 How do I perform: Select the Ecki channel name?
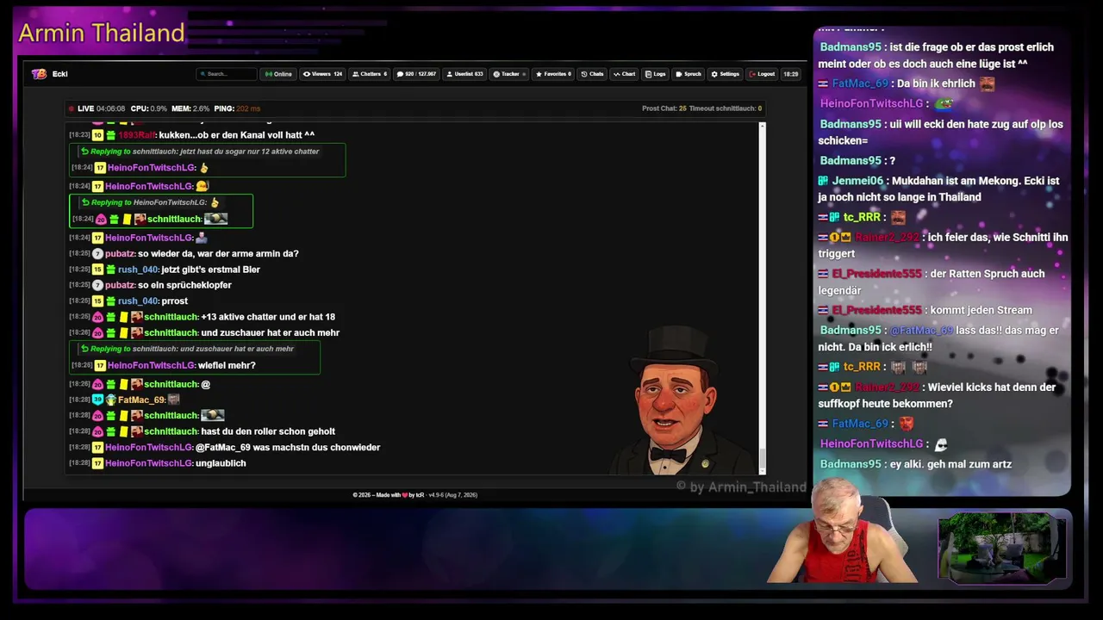59,74
